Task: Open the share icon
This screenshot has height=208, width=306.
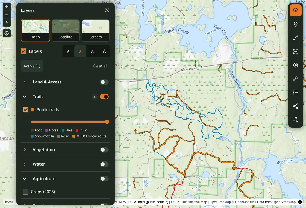Action: 295,106
